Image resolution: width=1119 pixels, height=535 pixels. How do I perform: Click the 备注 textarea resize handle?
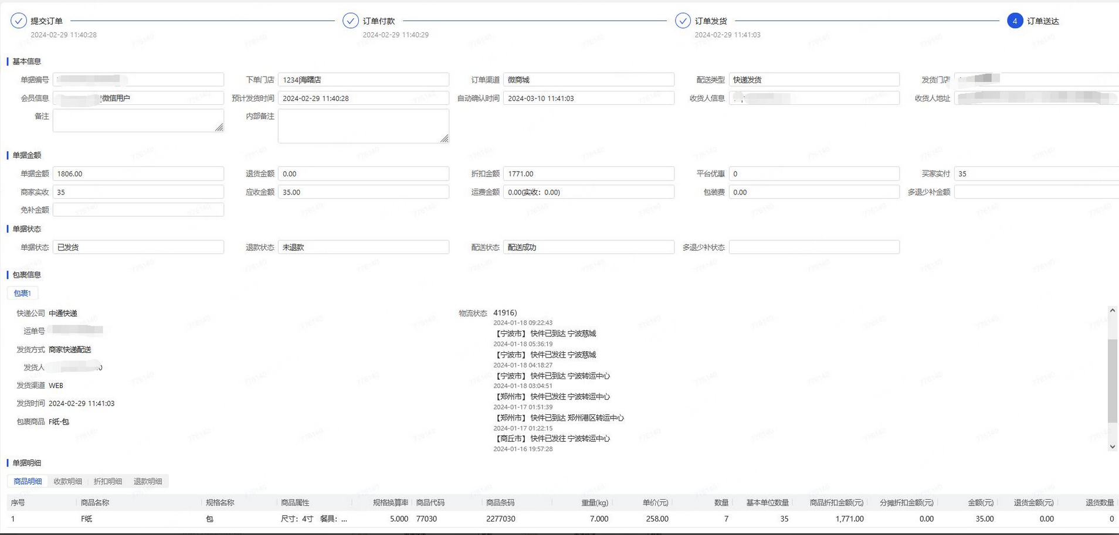tap(219, 128)
